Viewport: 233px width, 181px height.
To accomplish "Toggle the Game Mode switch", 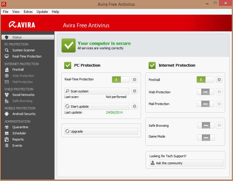I will (206, 138).
